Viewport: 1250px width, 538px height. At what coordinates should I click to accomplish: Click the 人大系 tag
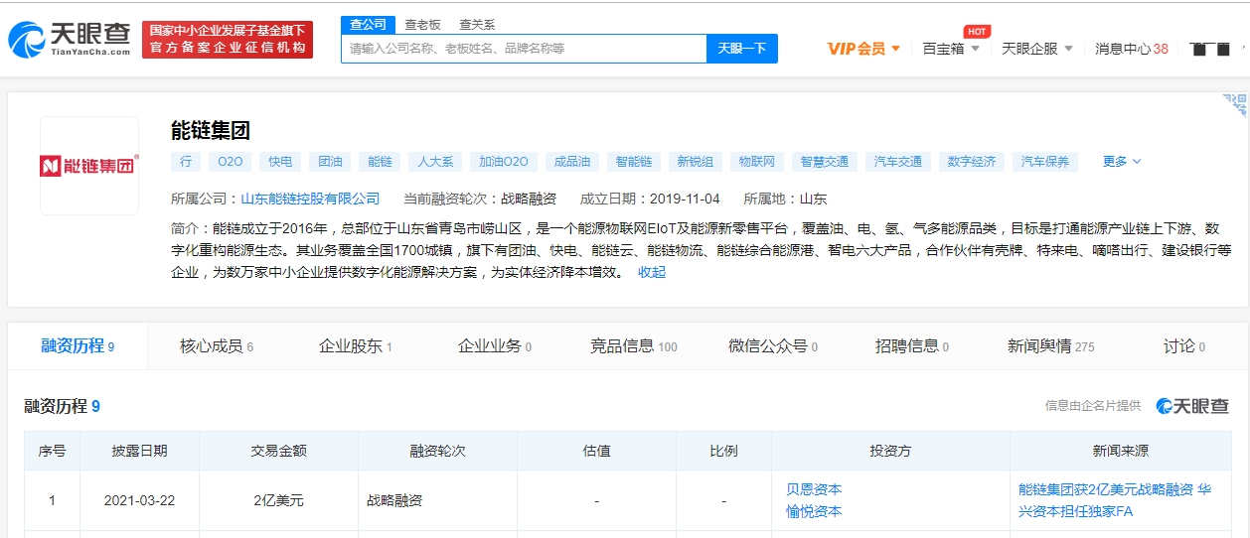435,161
